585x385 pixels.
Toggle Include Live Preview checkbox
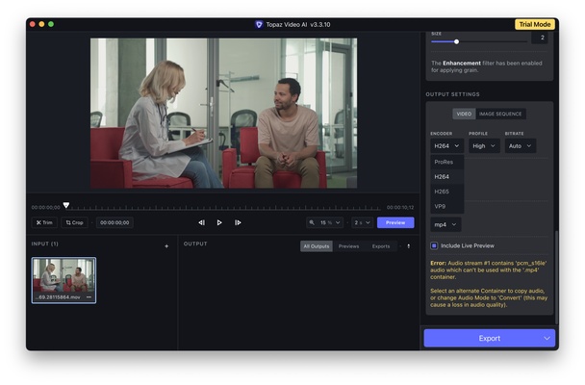tap(434, 245)
